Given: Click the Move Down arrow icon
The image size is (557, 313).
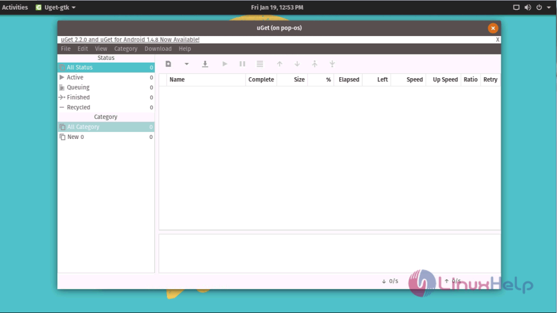Looking at the screenshot, I should pyautogui.click(x=297, y=64).
